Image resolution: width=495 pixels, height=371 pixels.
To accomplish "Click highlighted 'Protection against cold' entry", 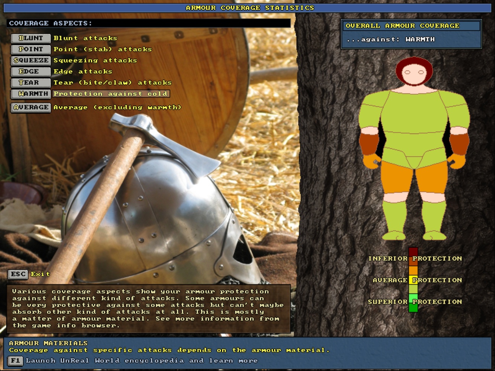I will pyautogui.click(x=111, y=94).
